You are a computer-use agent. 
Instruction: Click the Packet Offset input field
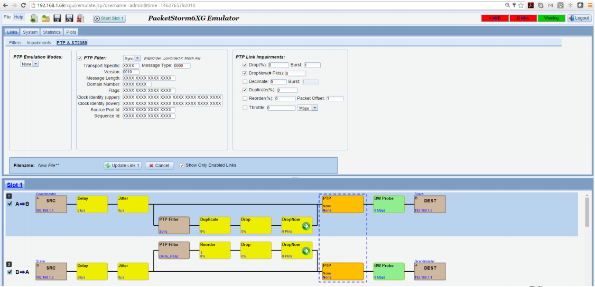click(334, 99)
